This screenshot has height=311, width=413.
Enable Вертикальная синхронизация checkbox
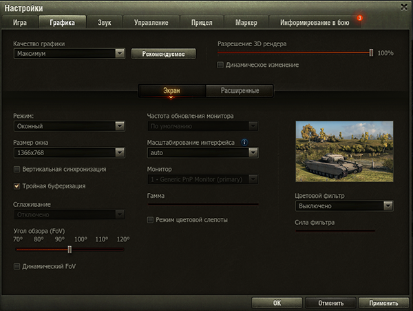[x=17, y=169]
